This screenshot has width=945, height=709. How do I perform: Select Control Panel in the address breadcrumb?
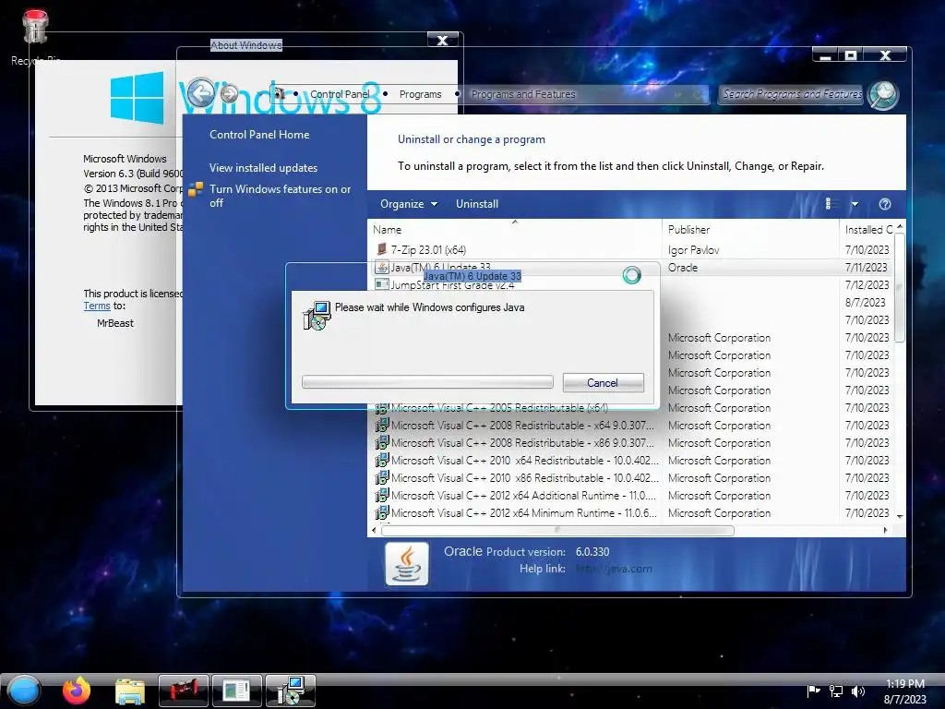[340, 94]
